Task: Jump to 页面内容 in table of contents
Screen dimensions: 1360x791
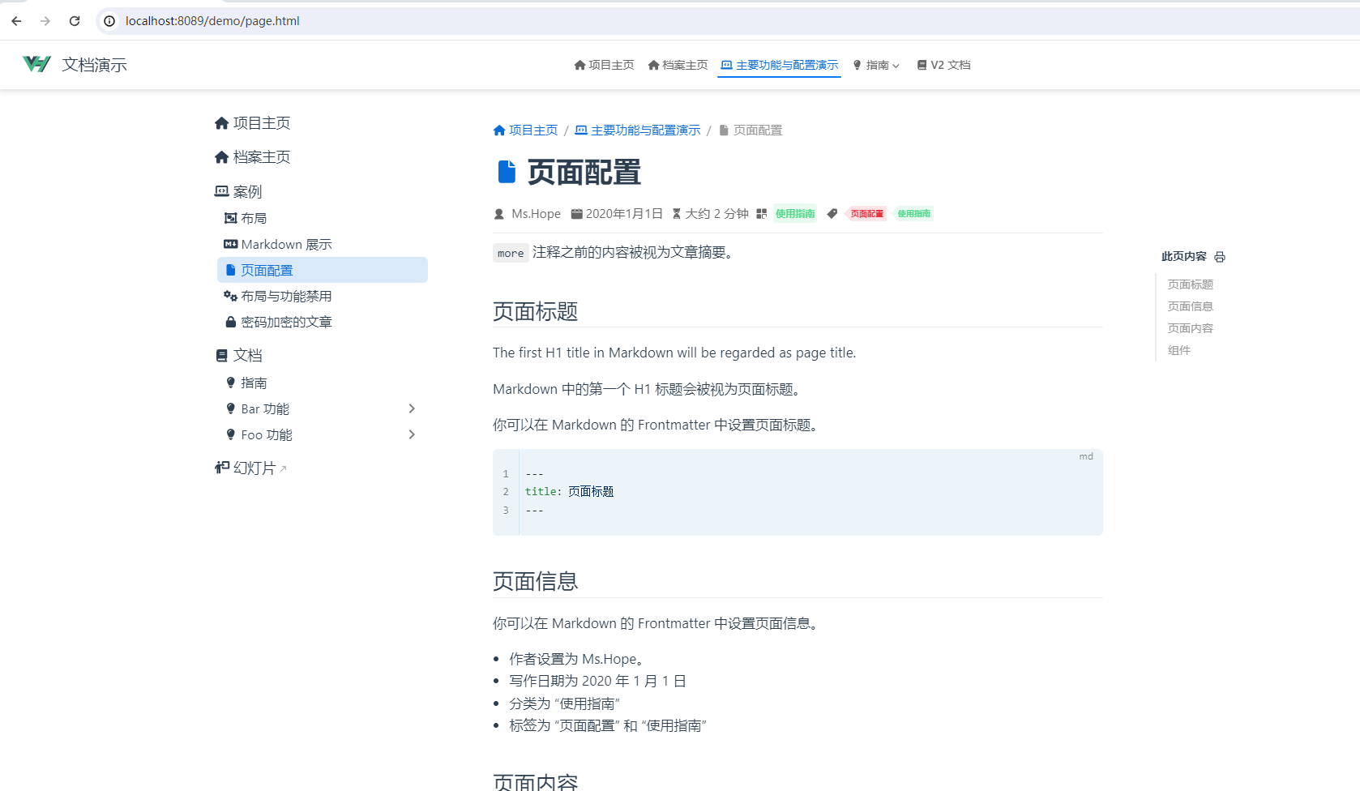Action: tap(1191, 328)
